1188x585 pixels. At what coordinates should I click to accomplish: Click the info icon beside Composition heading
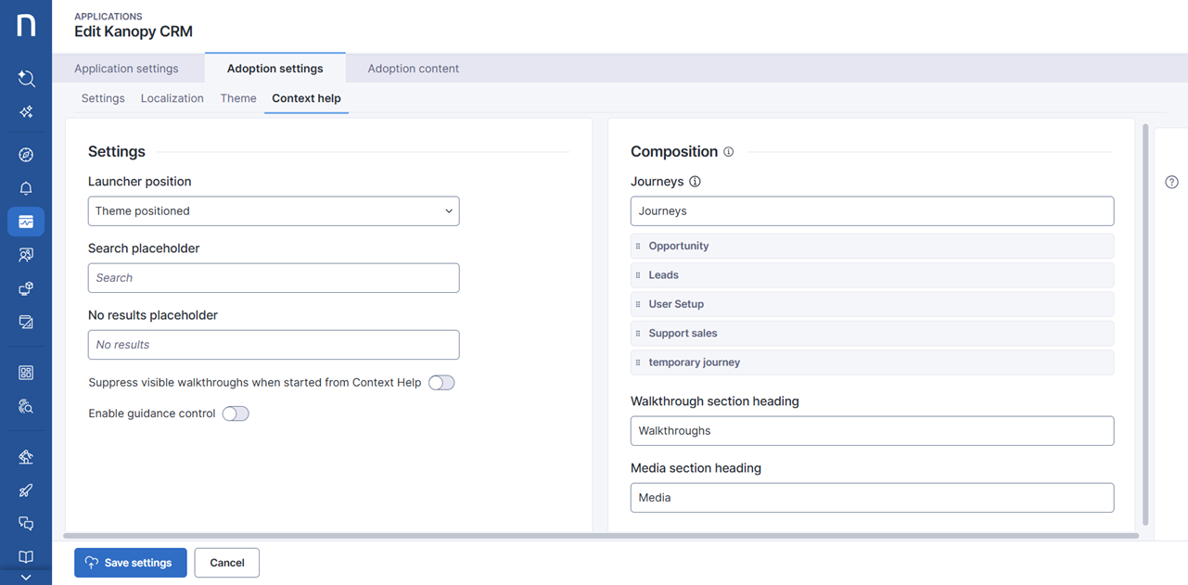pyautogui.click(x=729, y=152)
